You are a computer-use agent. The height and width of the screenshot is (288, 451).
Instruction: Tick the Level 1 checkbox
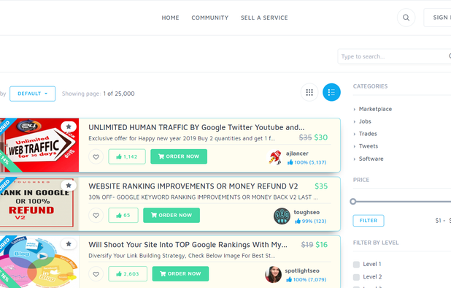[x=356, y=265]
